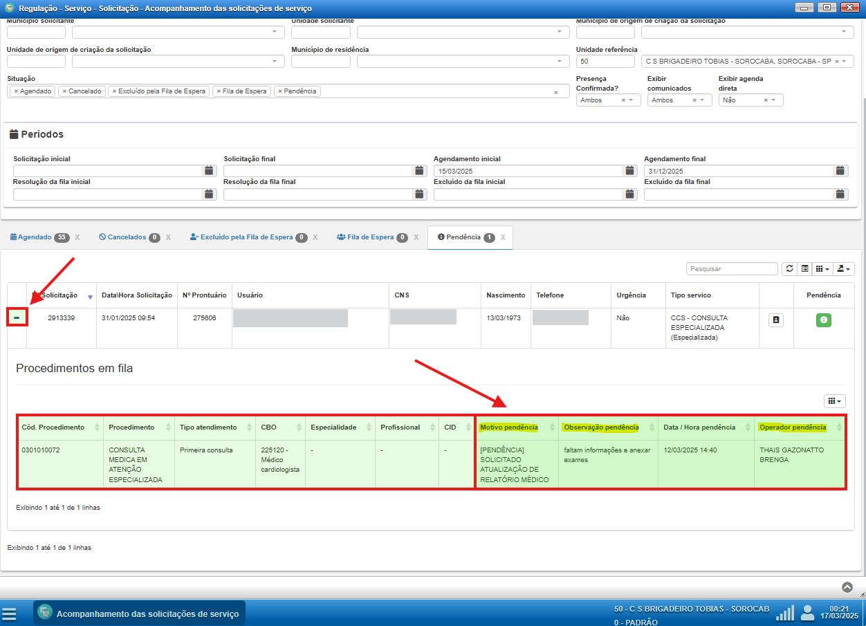Remove the Cancelado tag from Situação
The width and height of the screenshot is (866, 626).
64,91
